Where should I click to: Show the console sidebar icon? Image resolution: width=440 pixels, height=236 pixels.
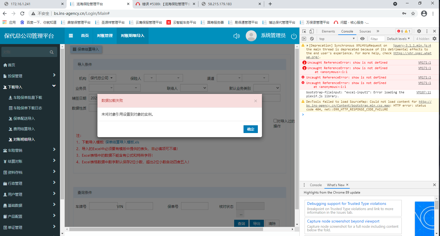pyautogui.click(x=304, y=39)
